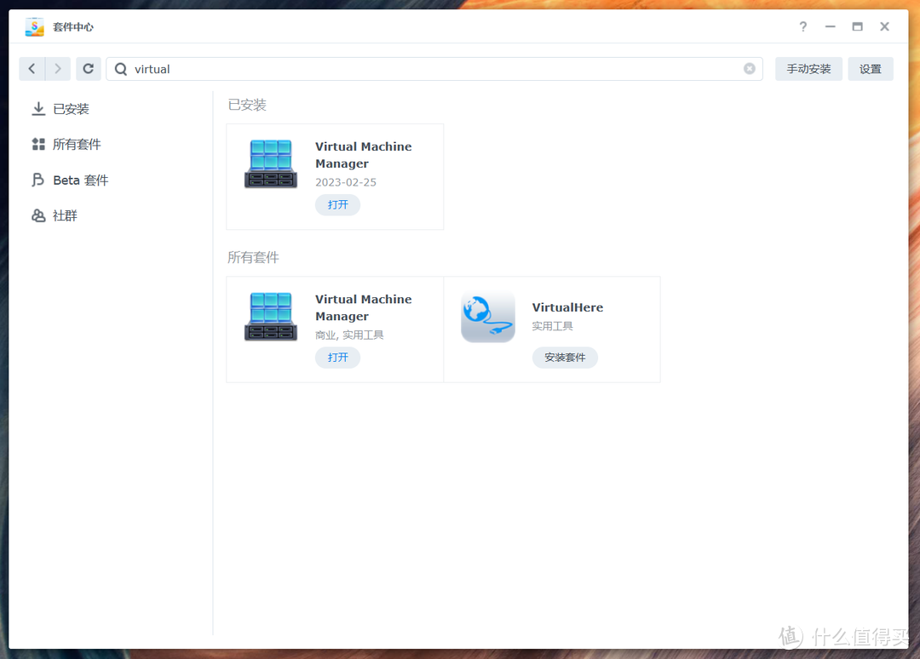
Task: Click the 已安装 download icon
Action: pyautogui.click(x=38, y=108)
